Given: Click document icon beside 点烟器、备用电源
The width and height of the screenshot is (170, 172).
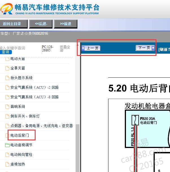Looking at the screenshot, I should tap(7, 126).
